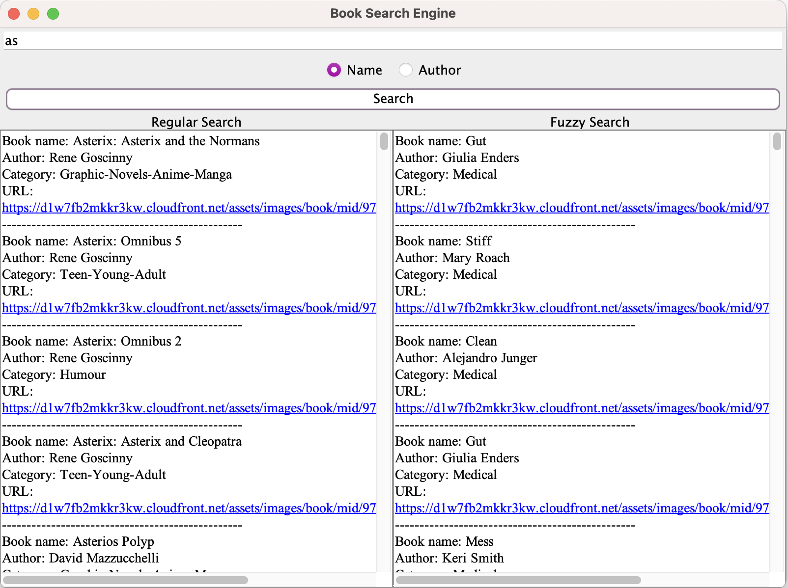Click 'Book name: Mess' entry

coord(444,541)
